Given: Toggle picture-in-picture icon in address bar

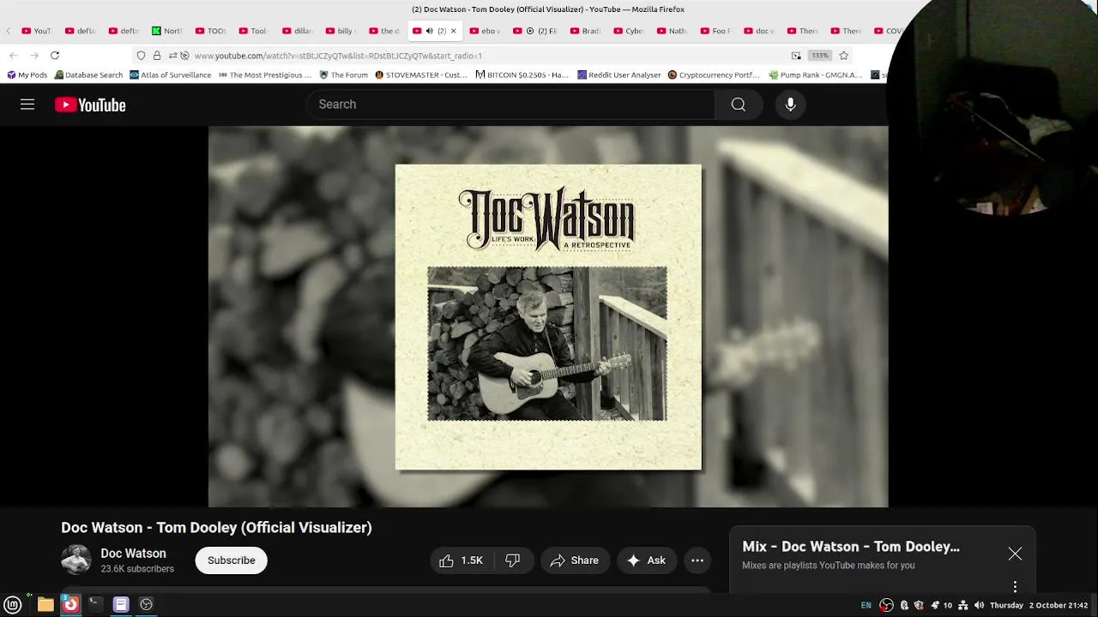Looking at the screenshot, I should point(796,56).
